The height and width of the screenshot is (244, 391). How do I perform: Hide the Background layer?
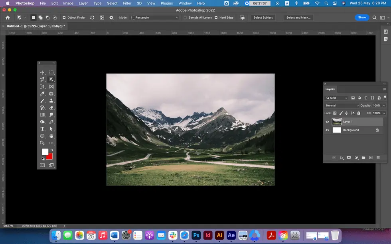327,130
